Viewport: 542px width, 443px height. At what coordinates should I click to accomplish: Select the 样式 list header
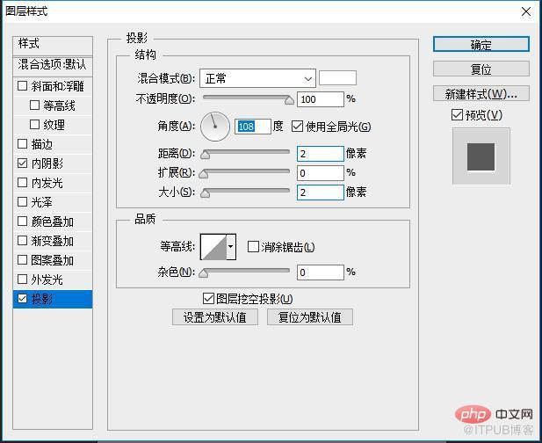pos(53,46)
